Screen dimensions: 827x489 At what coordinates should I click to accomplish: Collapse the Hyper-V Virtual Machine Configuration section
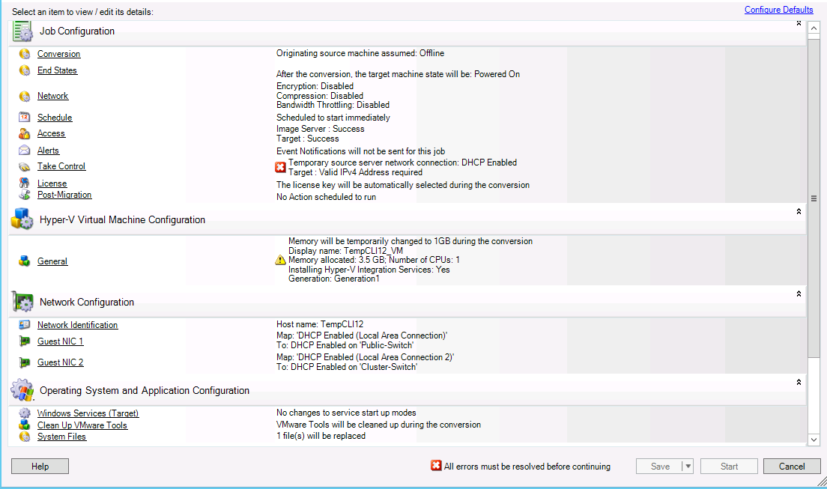(x=799, y=212)
